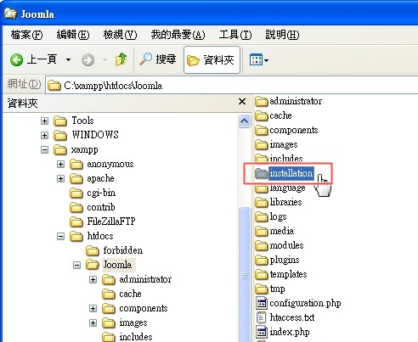Open the 工具(T) menu
418x342 pixels.
tap(235, 35)
